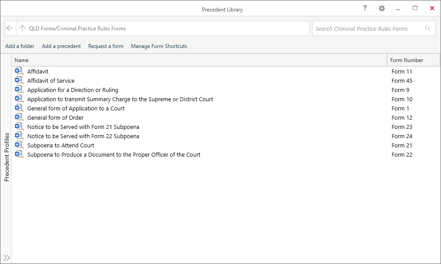Click Add a folder
Viewport: 441px width, 264px height.
click(x=20, y=46)
